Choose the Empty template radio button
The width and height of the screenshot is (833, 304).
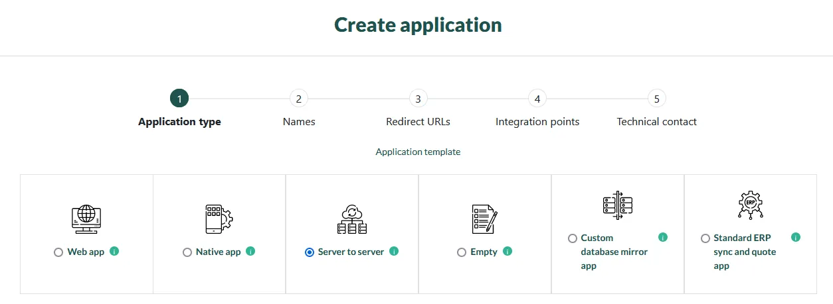(462, 252)
